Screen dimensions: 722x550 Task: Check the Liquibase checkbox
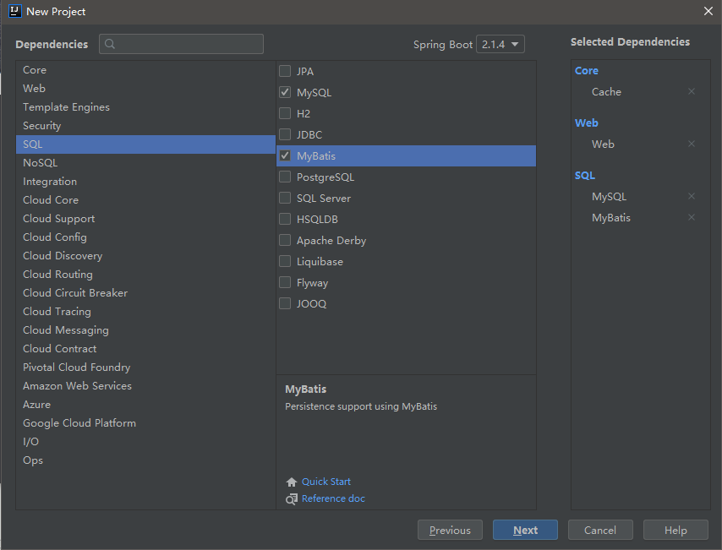pyautogui.click(x=285, y=261)
